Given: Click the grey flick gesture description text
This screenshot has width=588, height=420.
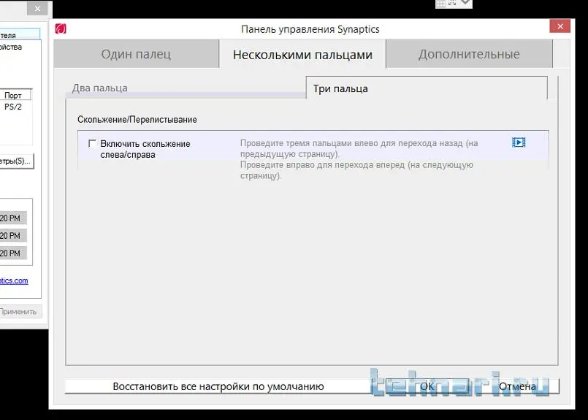Looking at the screenshot, I should click(x=359, y=159).
